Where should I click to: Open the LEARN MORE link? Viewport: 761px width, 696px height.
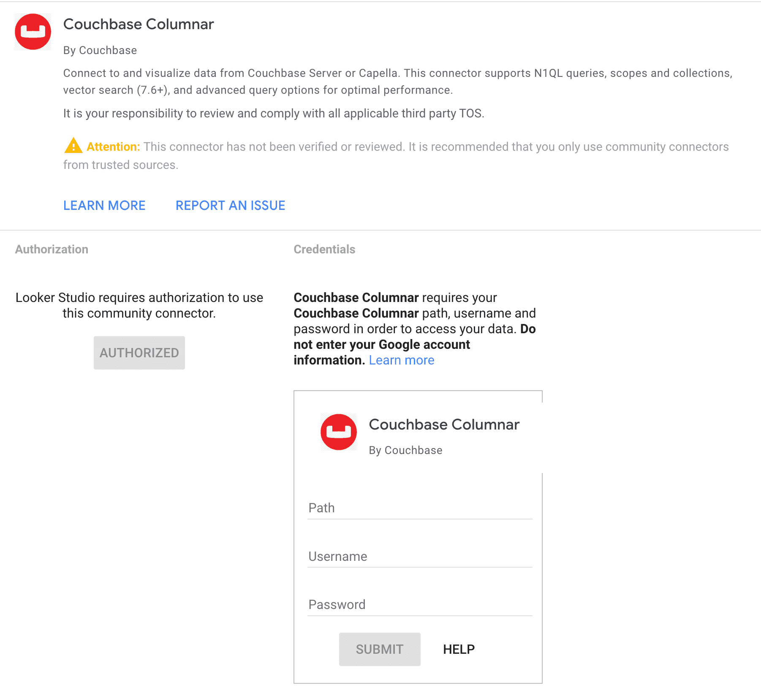click(x=104, y=205)
